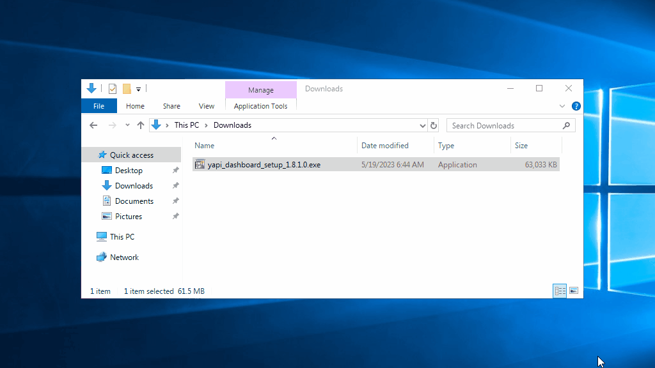The height and width of the screenshot is (368, 655).
Task: Click into the Search Downloads field
Action: 502,125
